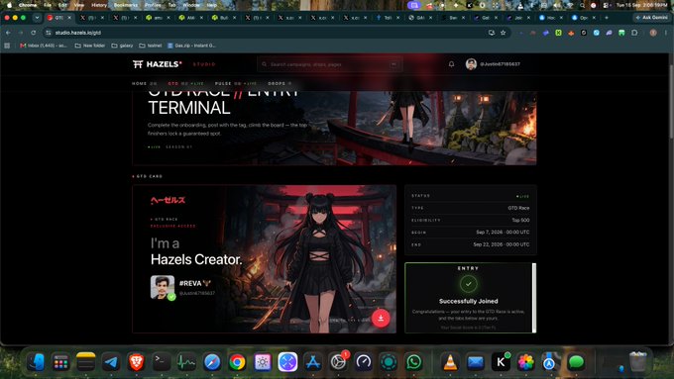The image size is (674, 379).
Task: Click the @Justin67185637 username in header
Action: click(x=500, y=64)
